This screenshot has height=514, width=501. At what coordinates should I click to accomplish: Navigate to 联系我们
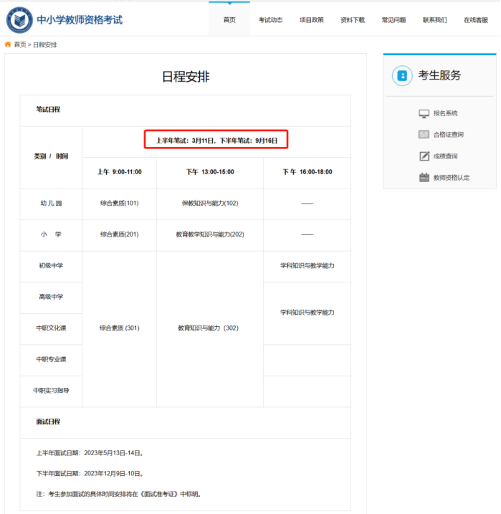[434, 20]
